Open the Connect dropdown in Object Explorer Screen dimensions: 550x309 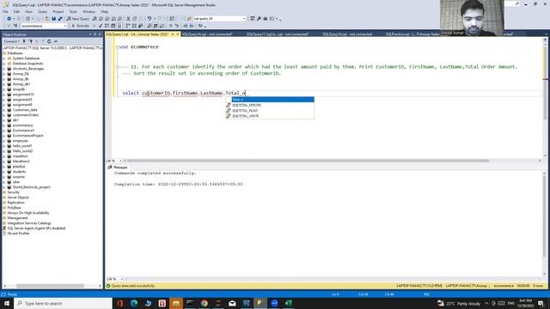pos(11,41)
